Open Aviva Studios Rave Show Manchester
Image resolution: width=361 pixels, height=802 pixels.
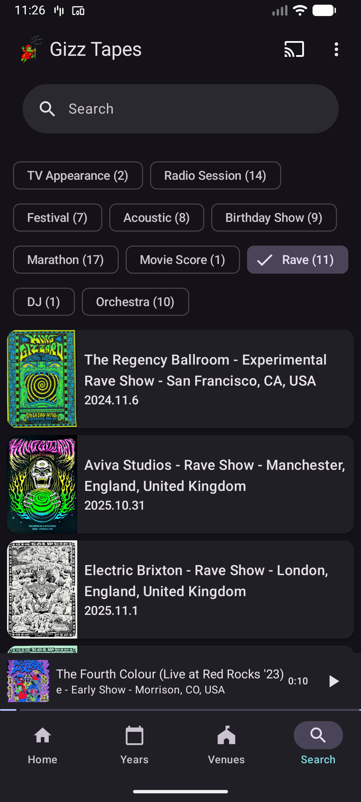(180, 484)
